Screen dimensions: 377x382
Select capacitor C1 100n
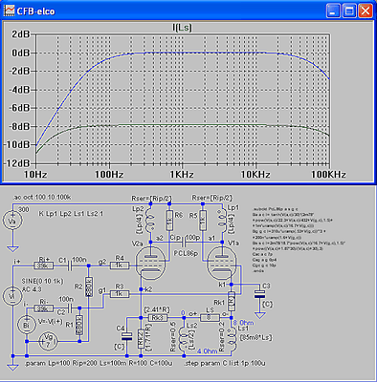point(70,265)
